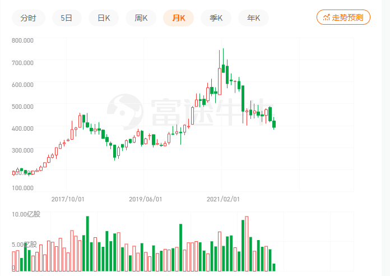Click the 2021/02/01 date axis label
The width and height of the screenshot is (390, 276).
tap(223, 199)
